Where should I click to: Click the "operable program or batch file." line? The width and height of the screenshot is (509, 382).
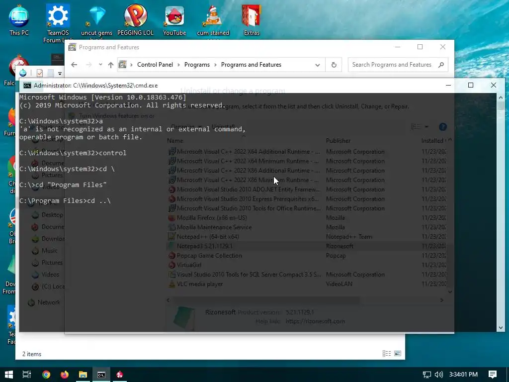pyautogui.click(x=81, y=137)
